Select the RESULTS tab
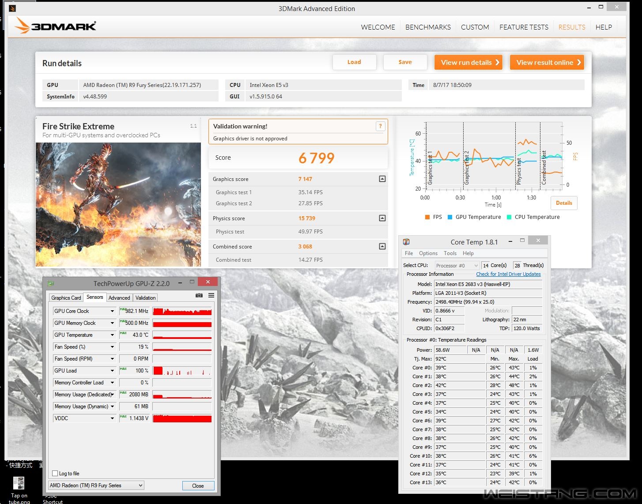The image size is (642, 504). [x=572, y=27]
